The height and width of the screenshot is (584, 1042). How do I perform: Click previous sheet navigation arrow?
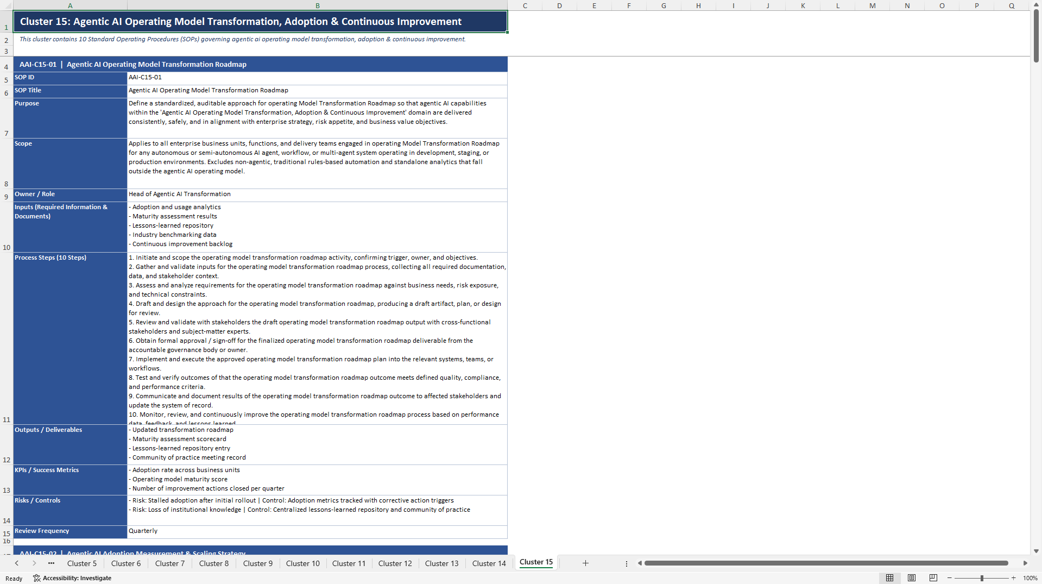coord(17,563)
